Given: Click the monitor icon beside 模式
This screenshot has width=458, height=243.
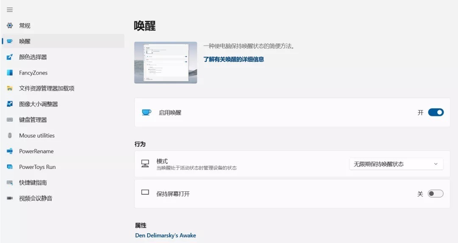Looking at the screenshot, I should [145, 164].
